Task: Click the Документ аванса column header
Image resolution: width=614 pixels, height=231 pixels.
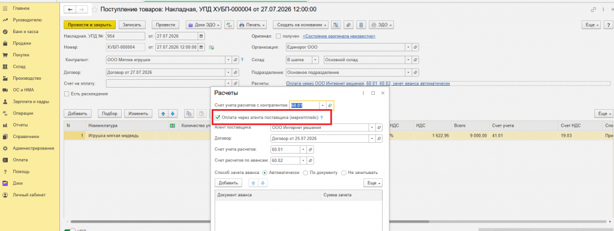Action: 268,195
